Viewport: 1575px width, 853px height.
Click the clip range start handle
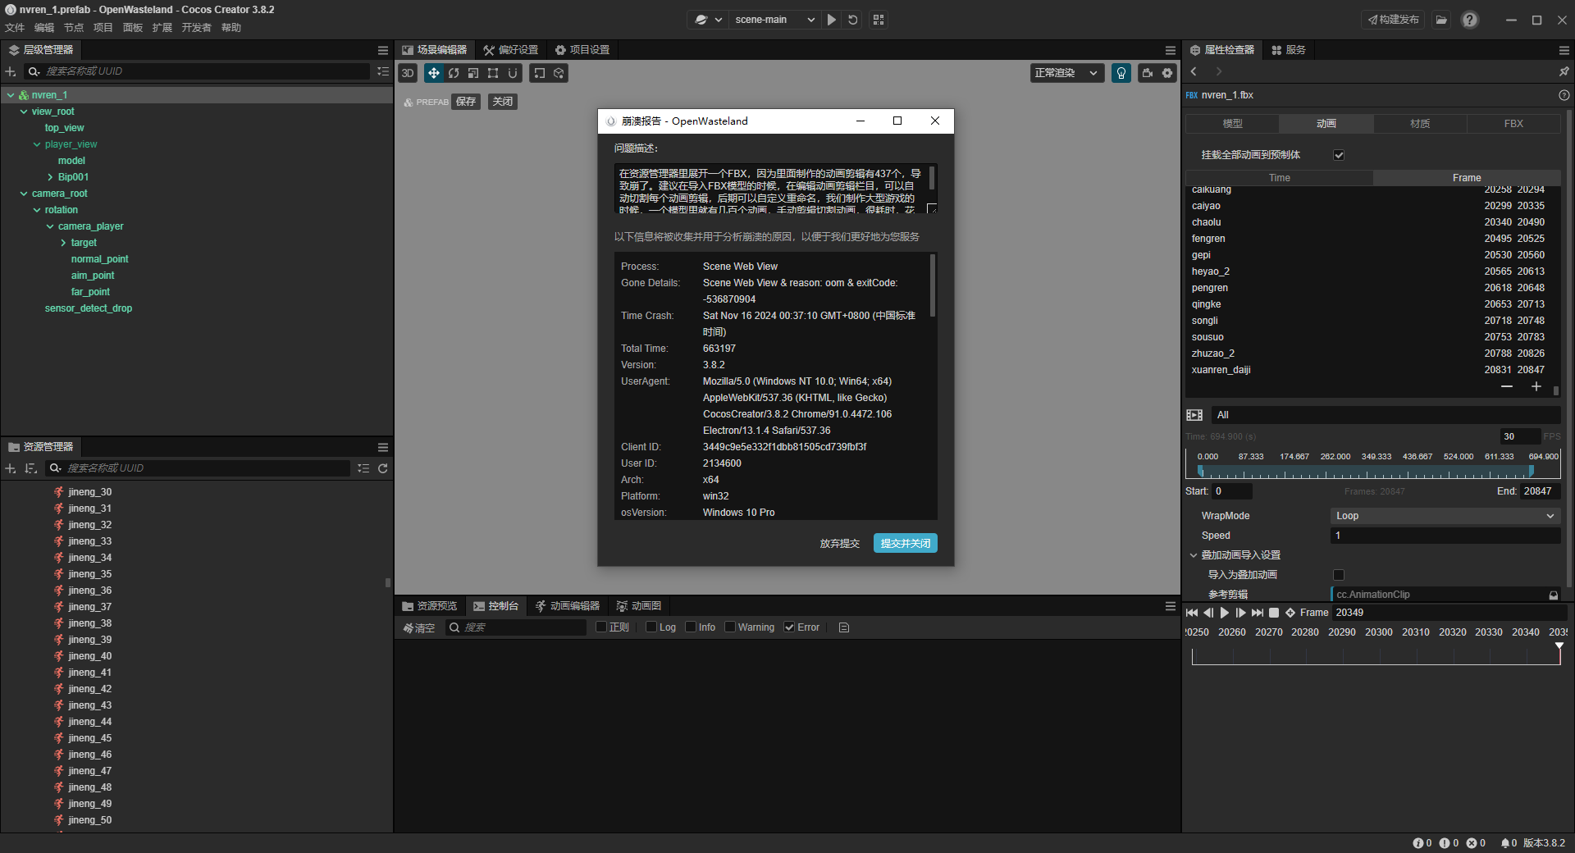[x=1200, y=471]
